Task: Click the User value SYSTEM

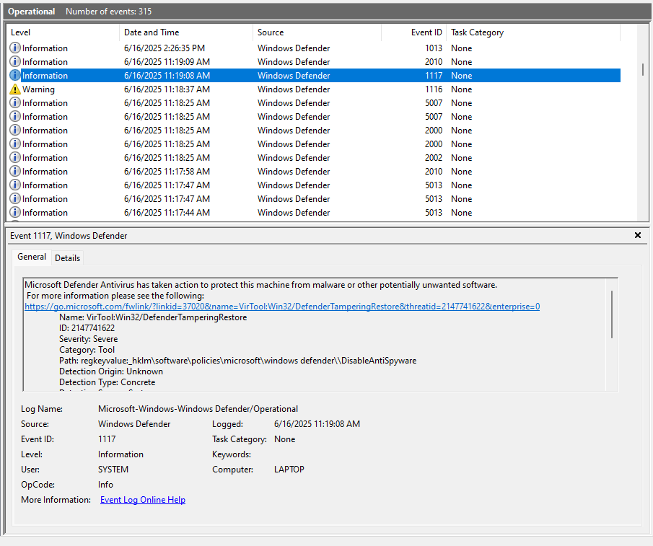Action: pyautogui.click(x=113, y=470)
